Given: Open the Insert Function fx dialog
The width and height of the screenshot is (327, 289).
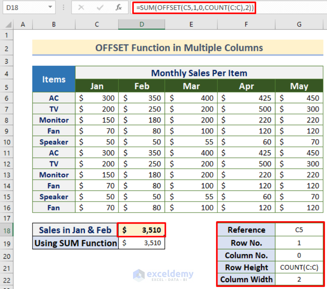Looking at the screenshot, I should pos(119,8).
